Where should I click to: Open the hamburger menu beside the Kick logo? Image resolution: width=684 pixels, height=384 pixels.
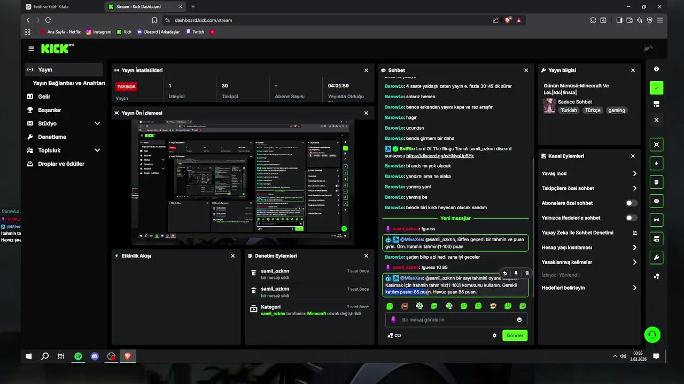[32, 49]
